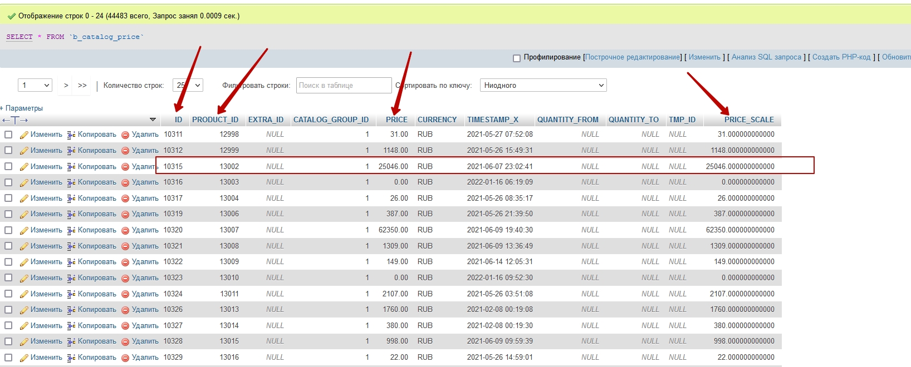The width and height of the screenshot is (911, 367).
Task: Tick the checkbox for row 10315
Action: point(8,166)
